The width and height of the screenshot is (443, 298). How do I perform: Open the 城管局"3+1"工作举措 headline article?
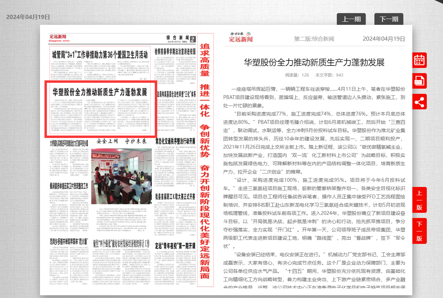click(x=100, y=54)
